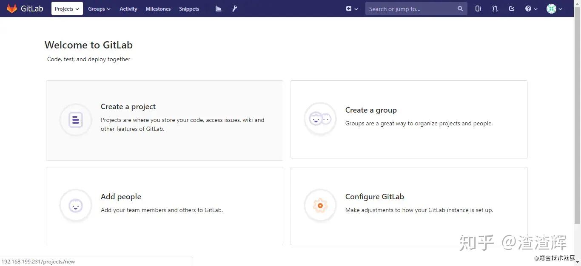Open your assigned issues icon

[478, 8]
